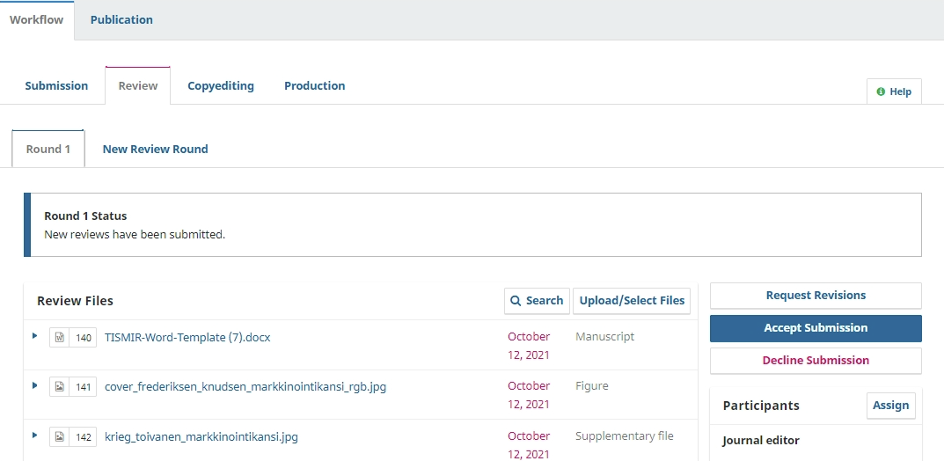Click the magnifier icon in Search button
The width and height of the screenshot is (944, 461).
coord(516,301)
